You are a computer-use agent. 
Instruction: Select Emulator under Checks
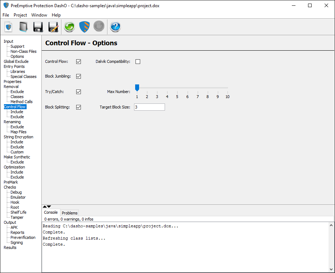[x=18, y=197]
